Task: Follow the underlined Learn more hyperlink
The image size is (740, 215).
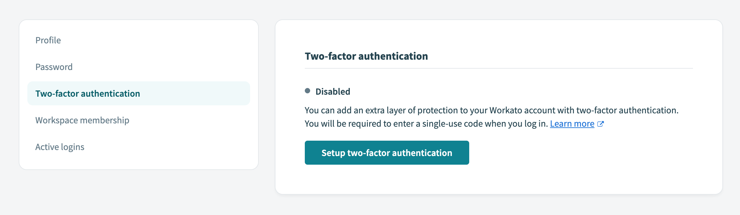Action: pyautogui.click(x=573, y=124)
